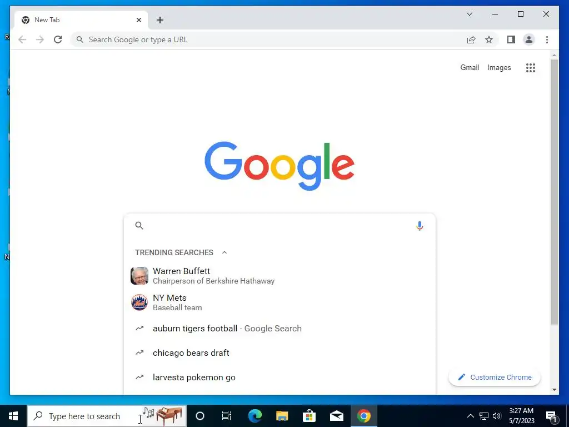Open network status tray icon

pos(484,416)
